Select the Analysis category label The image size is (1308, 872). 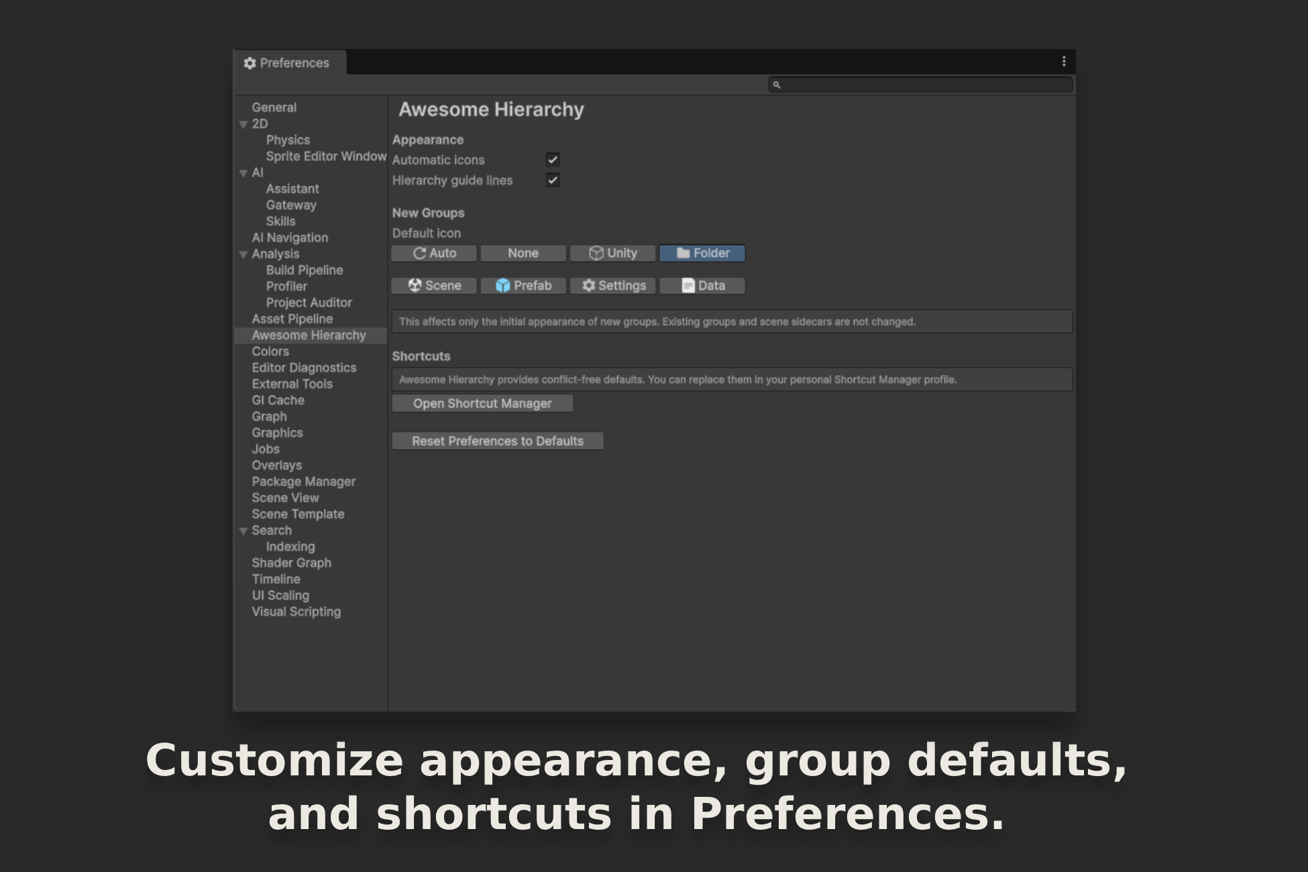[276, 254]
